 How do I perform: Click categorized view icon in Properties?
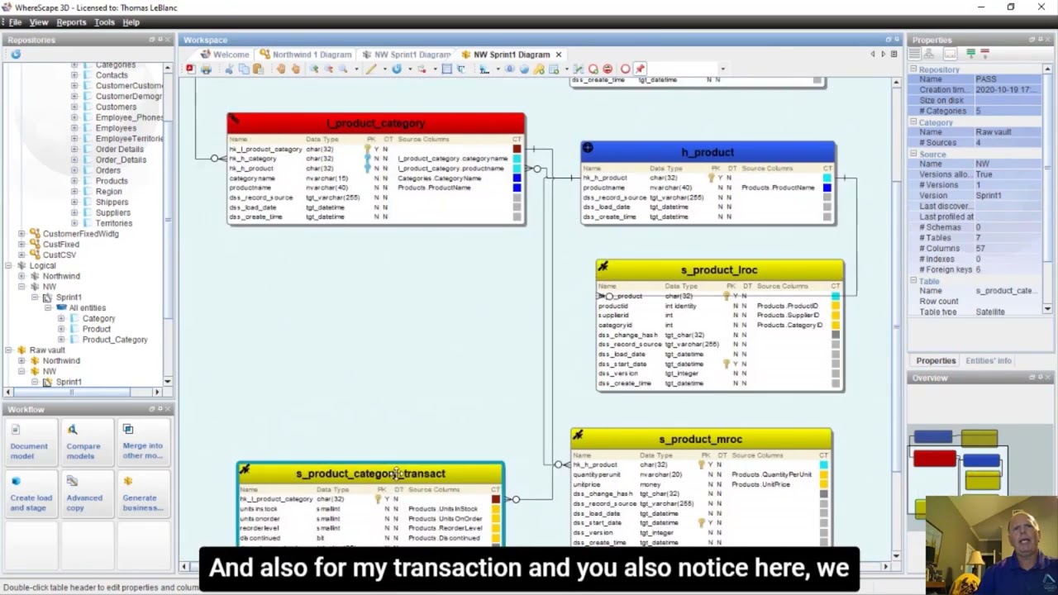point(914,54)
